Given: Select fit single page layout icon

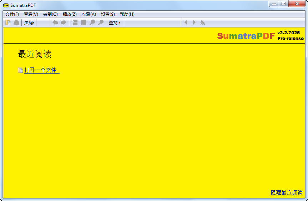Looking at the screenshot, I should (84, 22).
